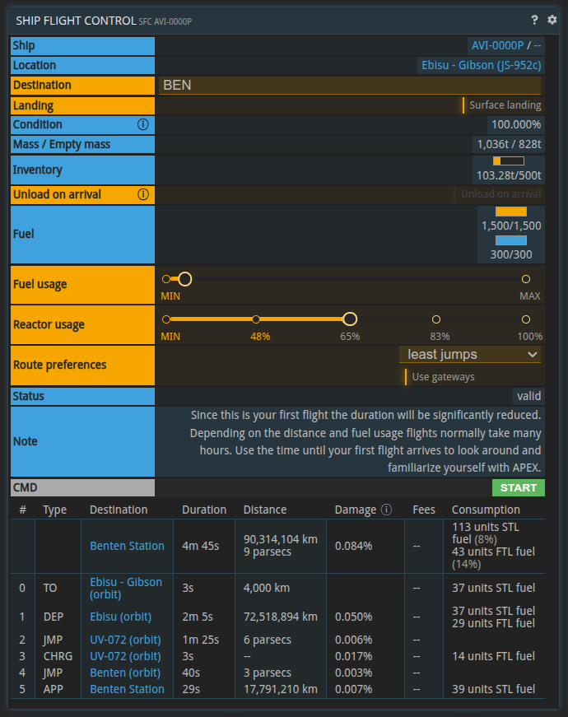
Task: Toggle the Surface landing option
Action: (502, 105)
